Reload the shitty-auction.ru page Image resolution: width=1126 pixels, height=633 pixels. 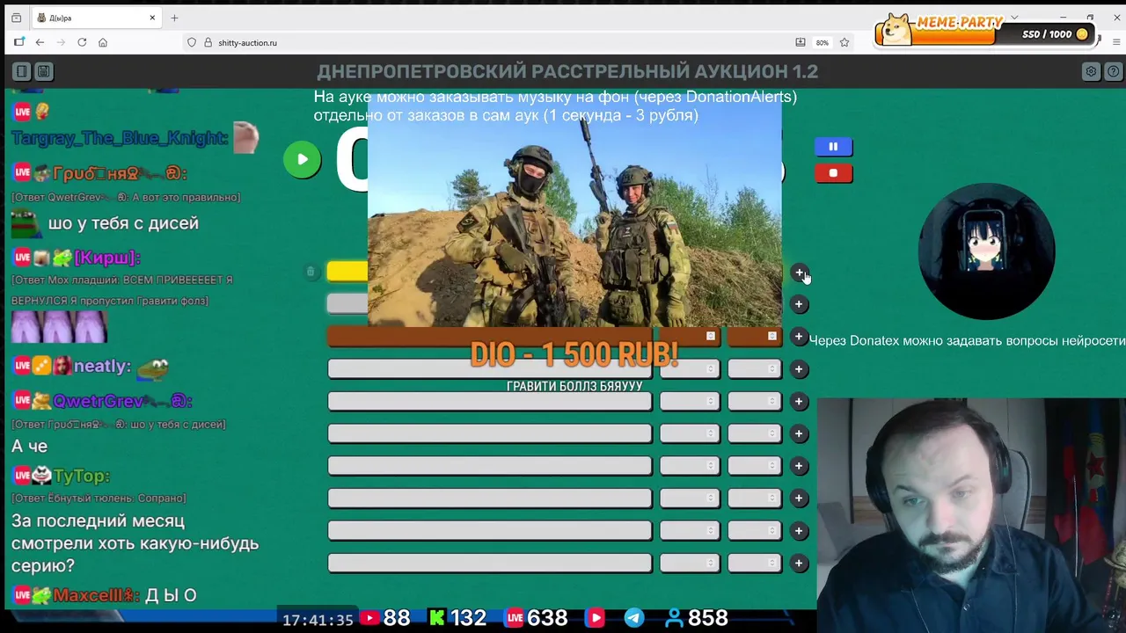point(82,42)
